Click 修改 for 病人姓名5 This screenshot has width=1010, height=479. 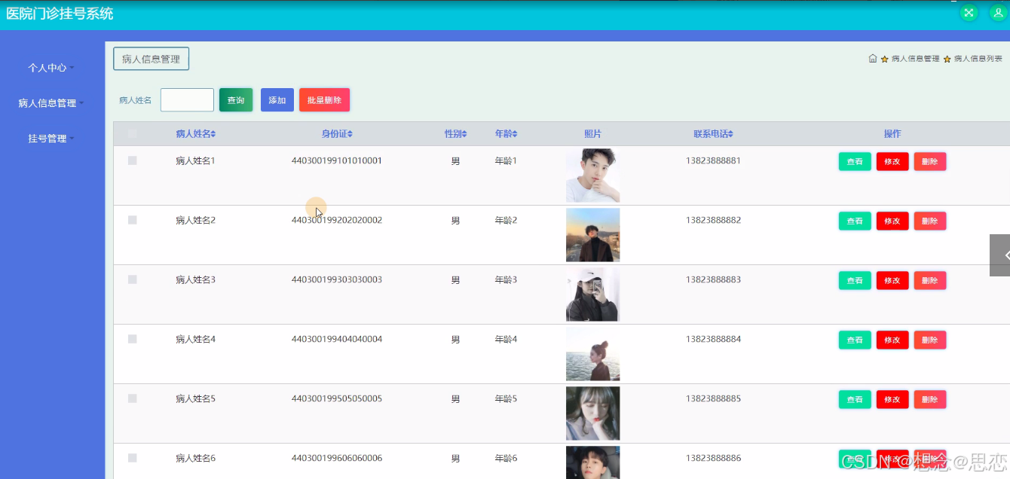point(892,400)
